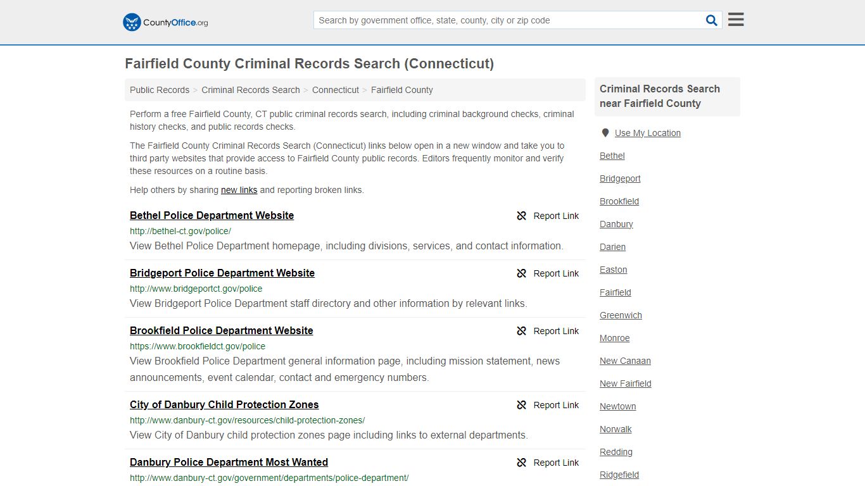Screen dimensions: 865x486
Task: Click the page title heading
Action: coord(309,64)
